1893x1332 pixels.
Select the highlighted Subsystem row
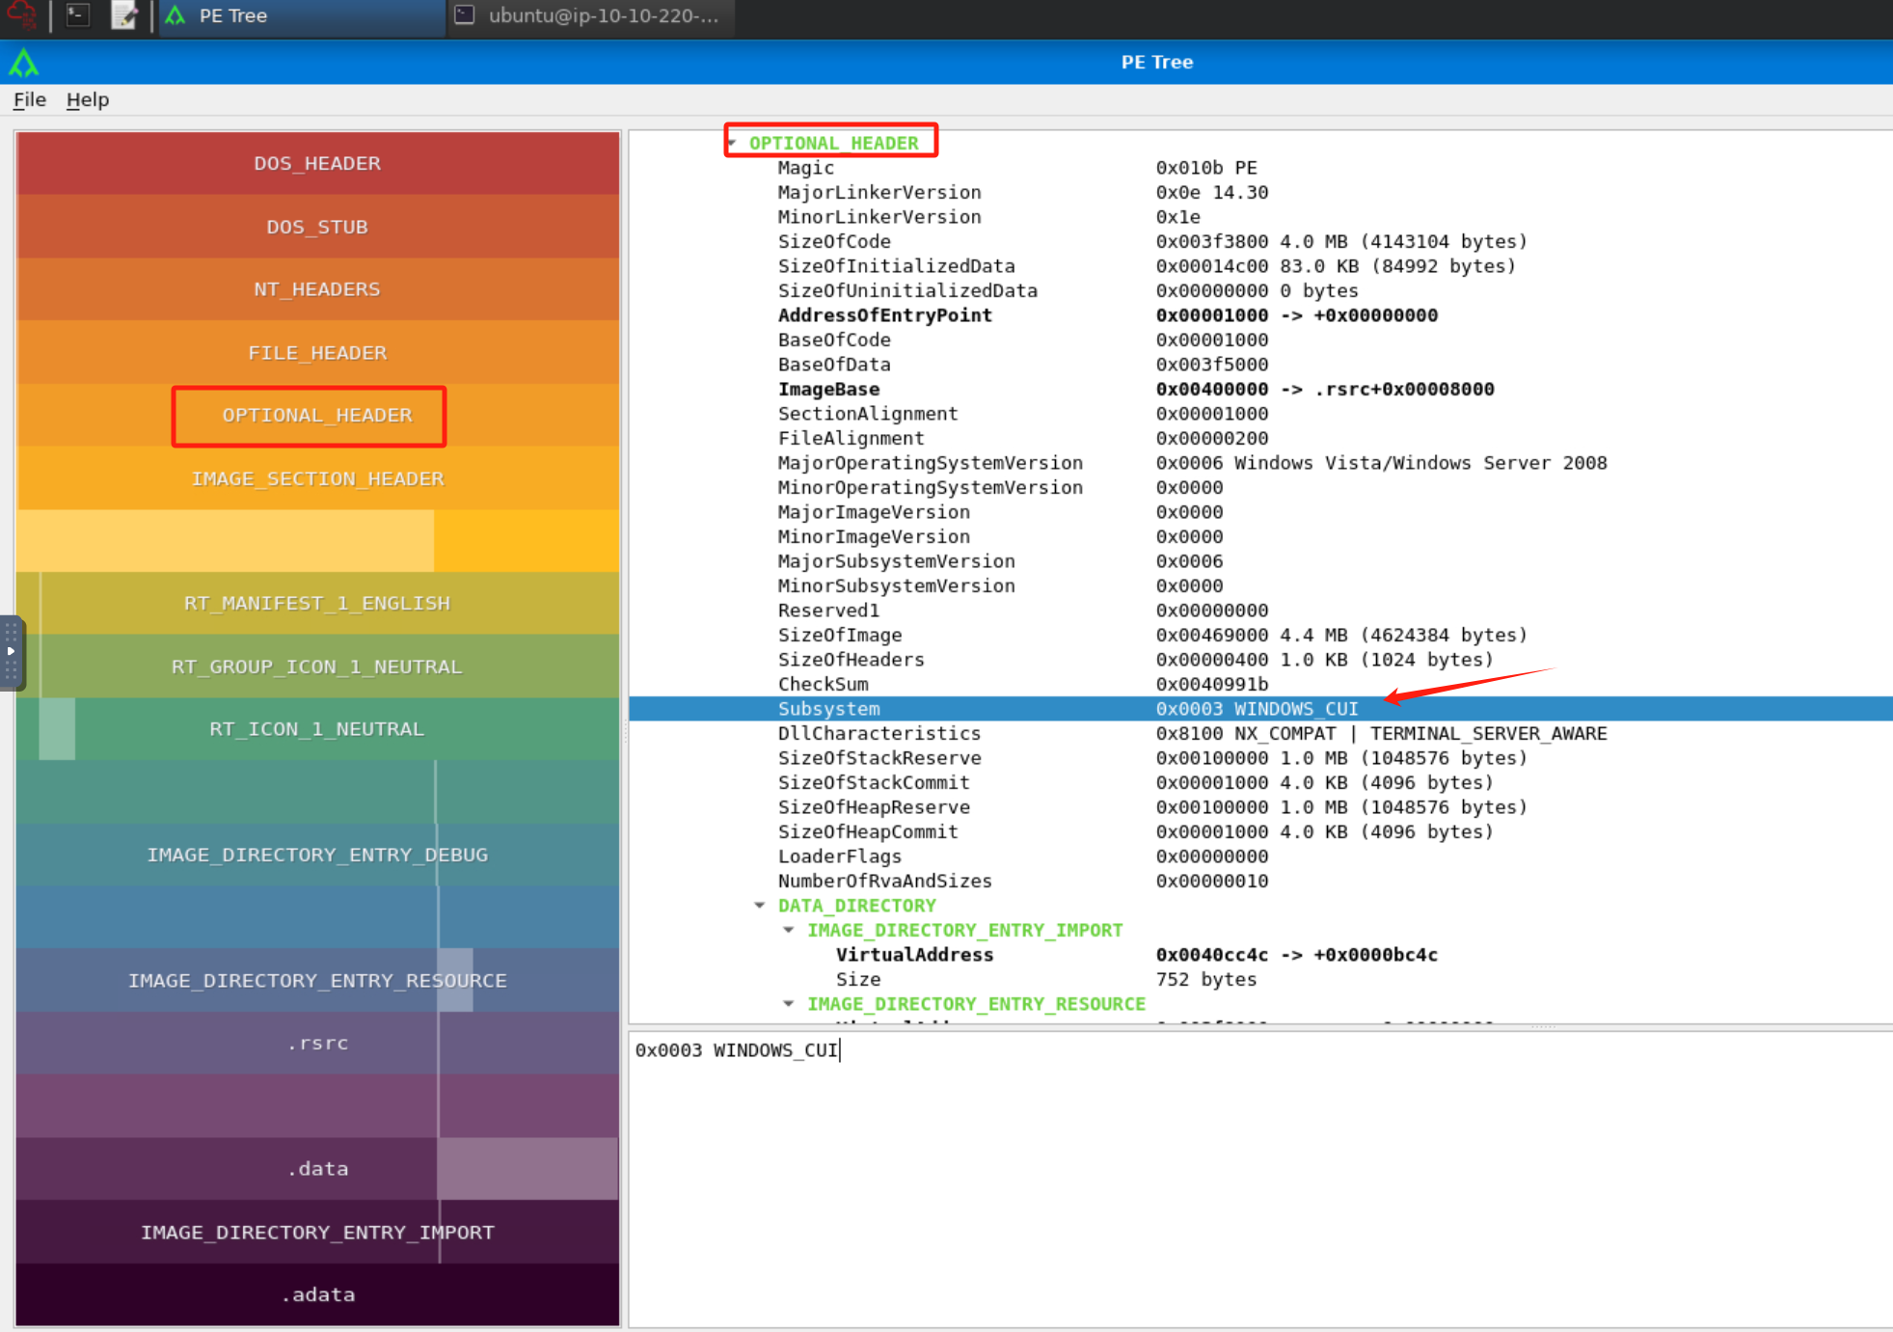click(1260, 709)
